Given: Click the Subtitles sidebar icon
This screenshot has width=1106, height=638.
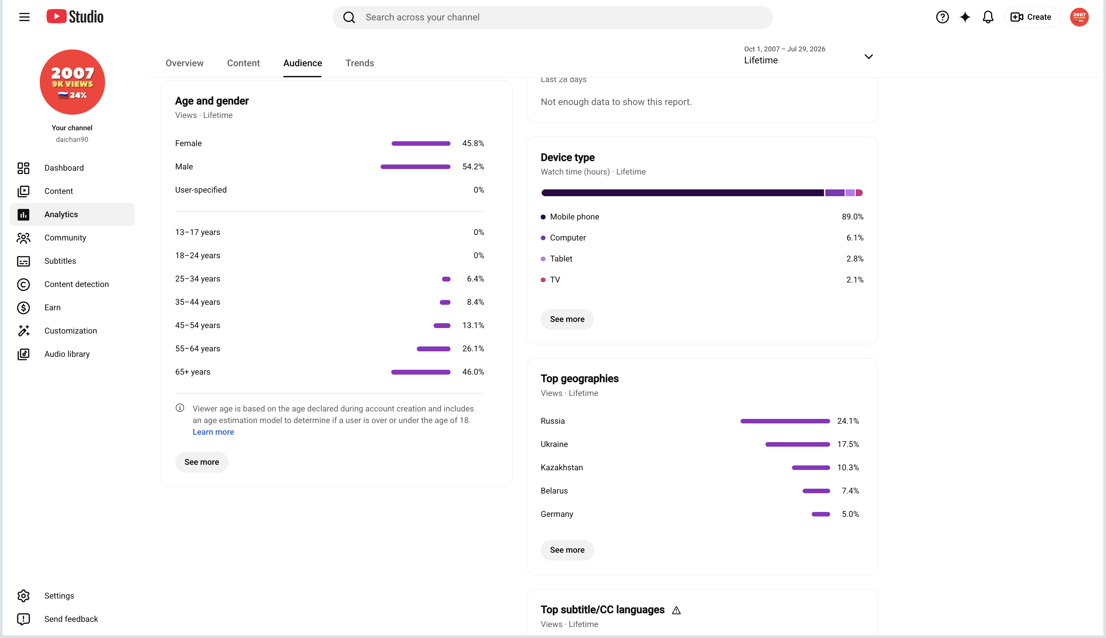Looking at the screenshot, I should point(23,261).
